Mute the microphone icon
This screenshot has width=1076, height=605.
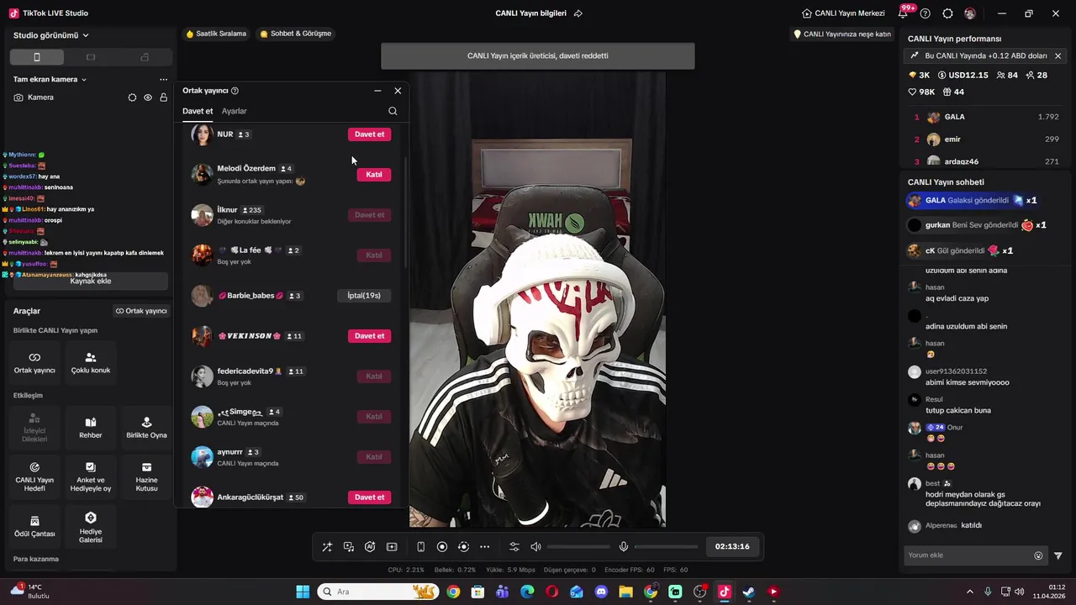click(x=624, y=547)
